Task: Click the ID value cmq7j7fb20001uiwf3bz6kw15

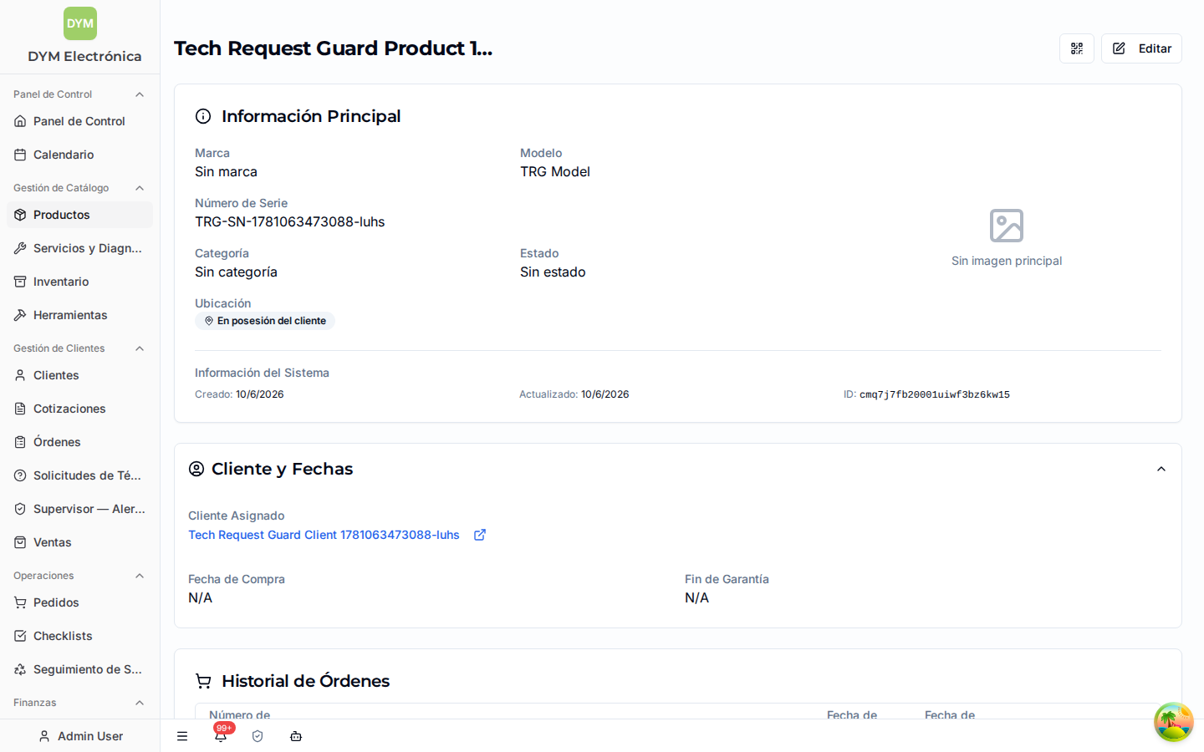Action: (x=935, y=394)
